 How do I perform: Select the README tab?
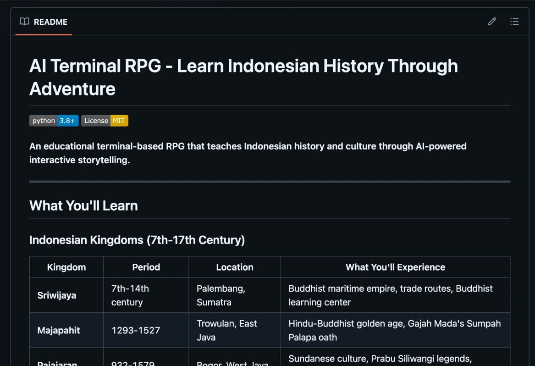click(x=50, y=22)
